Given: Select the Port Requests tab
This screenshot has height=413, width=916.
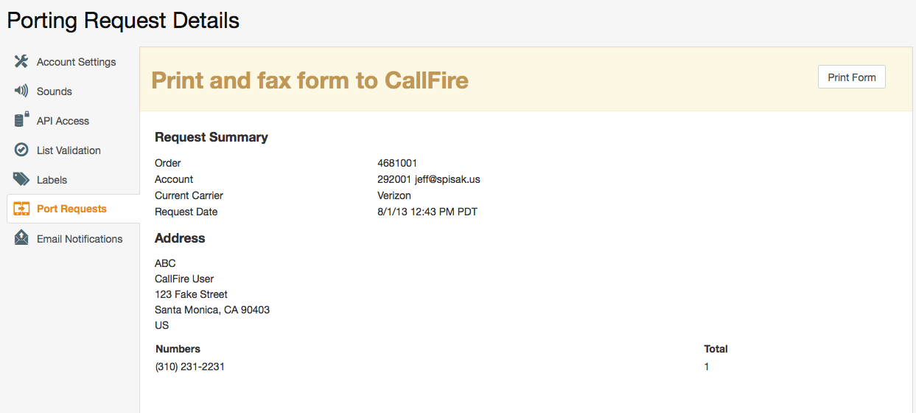Looking at the screenshot, I should click(71, 209).
